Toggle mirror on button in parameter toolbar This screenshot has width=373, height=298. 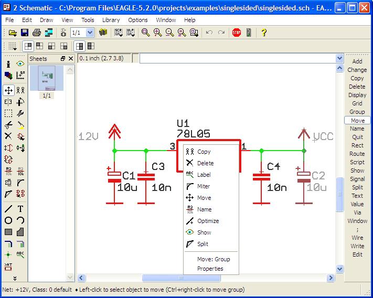(91, 46)
